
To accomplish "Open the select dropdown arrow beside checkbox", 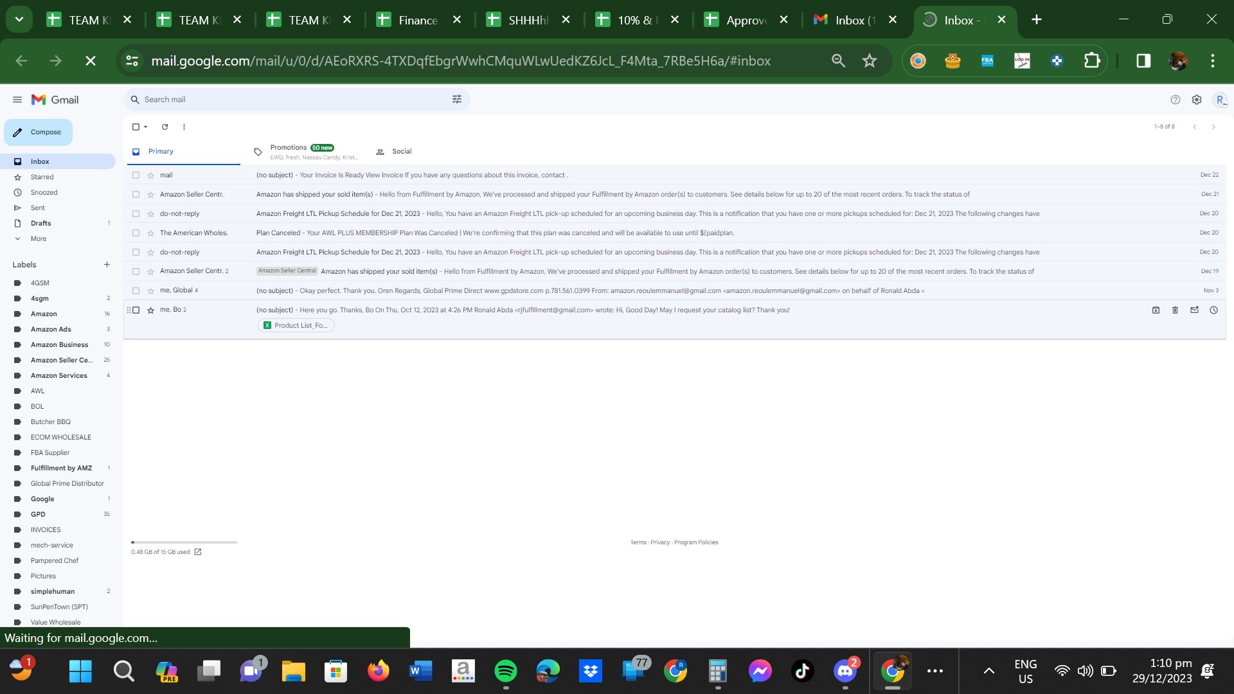I will (146, 127).
